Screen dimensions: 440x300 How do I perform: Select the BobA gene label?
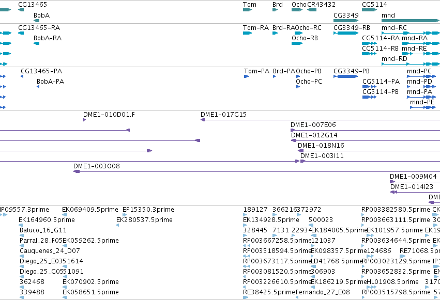click(x=41, y=15)
